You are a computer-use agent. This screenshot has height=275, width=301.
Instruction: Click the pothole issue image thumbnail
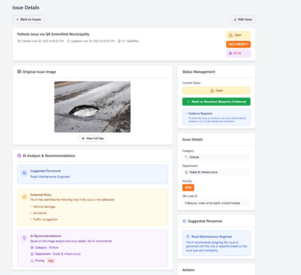[x=92, y=107]
